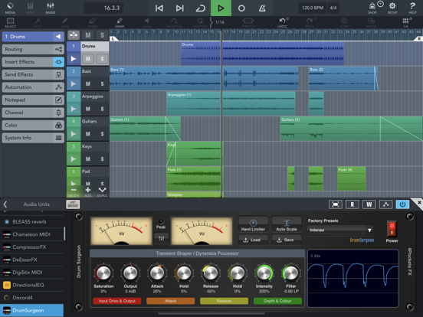Maximize the plugin window view
Screen dimensions: 423x317
(336, 204)
